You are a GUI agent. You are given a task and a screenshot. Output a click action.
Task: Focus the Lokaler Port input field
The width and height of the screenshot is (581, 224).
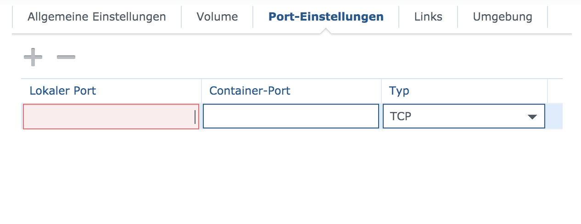click(111, 117)
